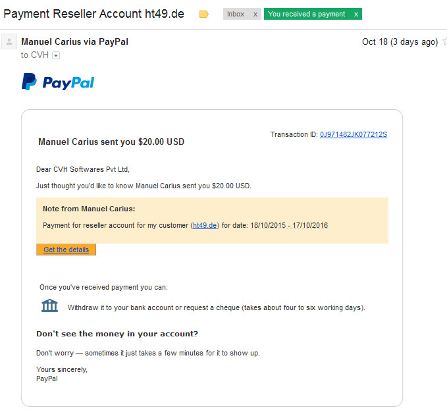Viewport: 447px width, 420px height.
Task: Click the 'Note from Manuel Carius' highlighted box
Action: 212,221
